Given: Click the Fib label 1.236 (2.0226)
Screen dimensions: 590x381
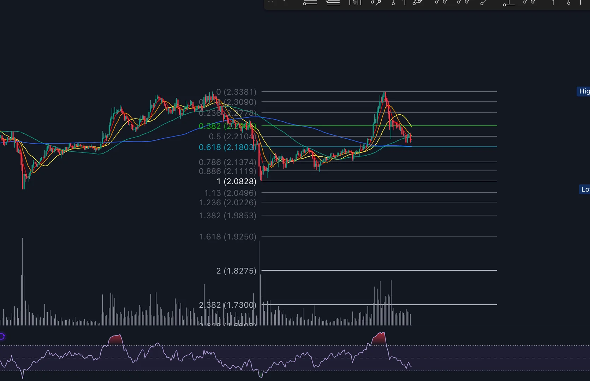Looking at the screenshot, I should point(228,202).
